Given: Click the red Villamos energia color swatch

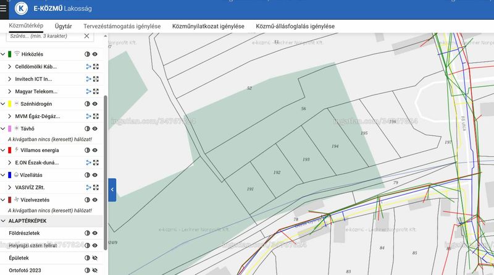Looking at the screenshot, I should pos(10,150).
